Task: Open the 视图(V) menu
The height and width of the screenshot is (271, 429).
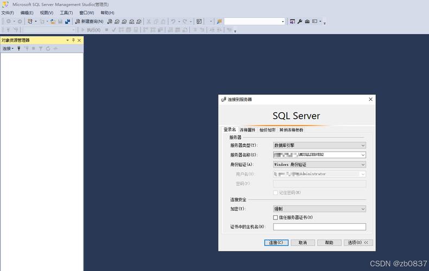Action: pos(47,13)
